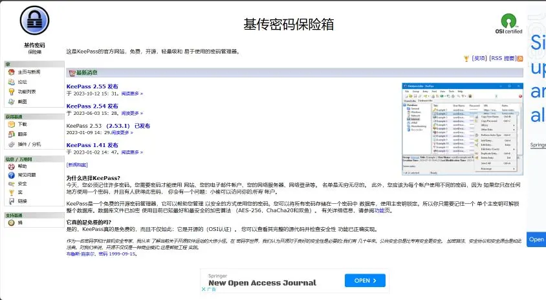Click the OSI certified badge
This screenshot has width=546, height=300.
(x=508, y=24)
